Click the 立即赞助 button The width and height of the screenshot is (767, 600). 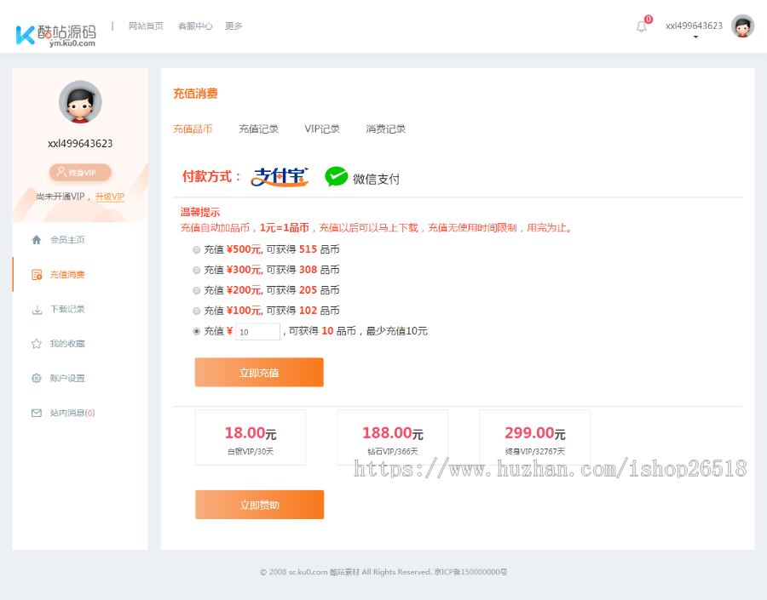tap(259, 505)
